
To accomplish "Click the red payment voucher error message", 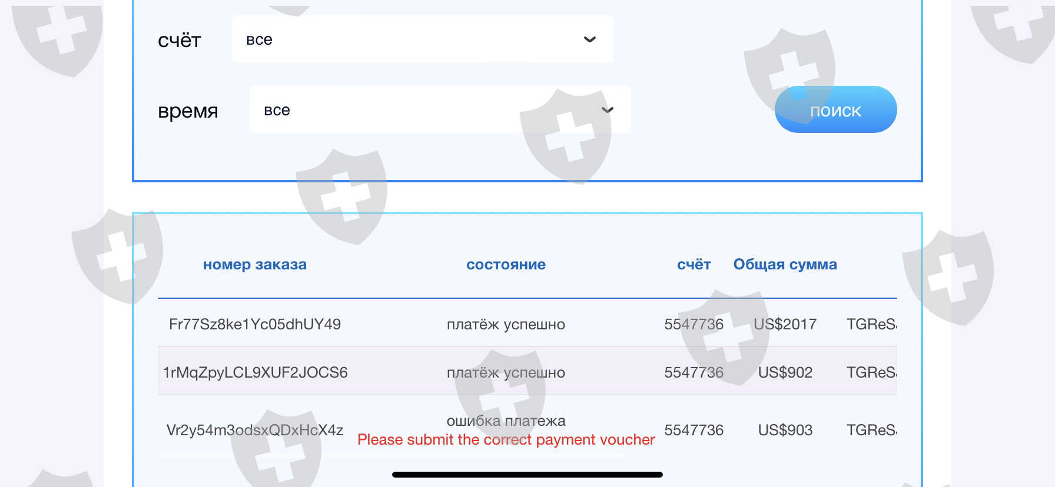I will click(x=506, y=440).
